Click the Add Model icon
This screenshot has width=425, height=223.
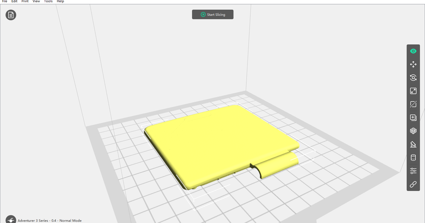(x=413, y=117)
